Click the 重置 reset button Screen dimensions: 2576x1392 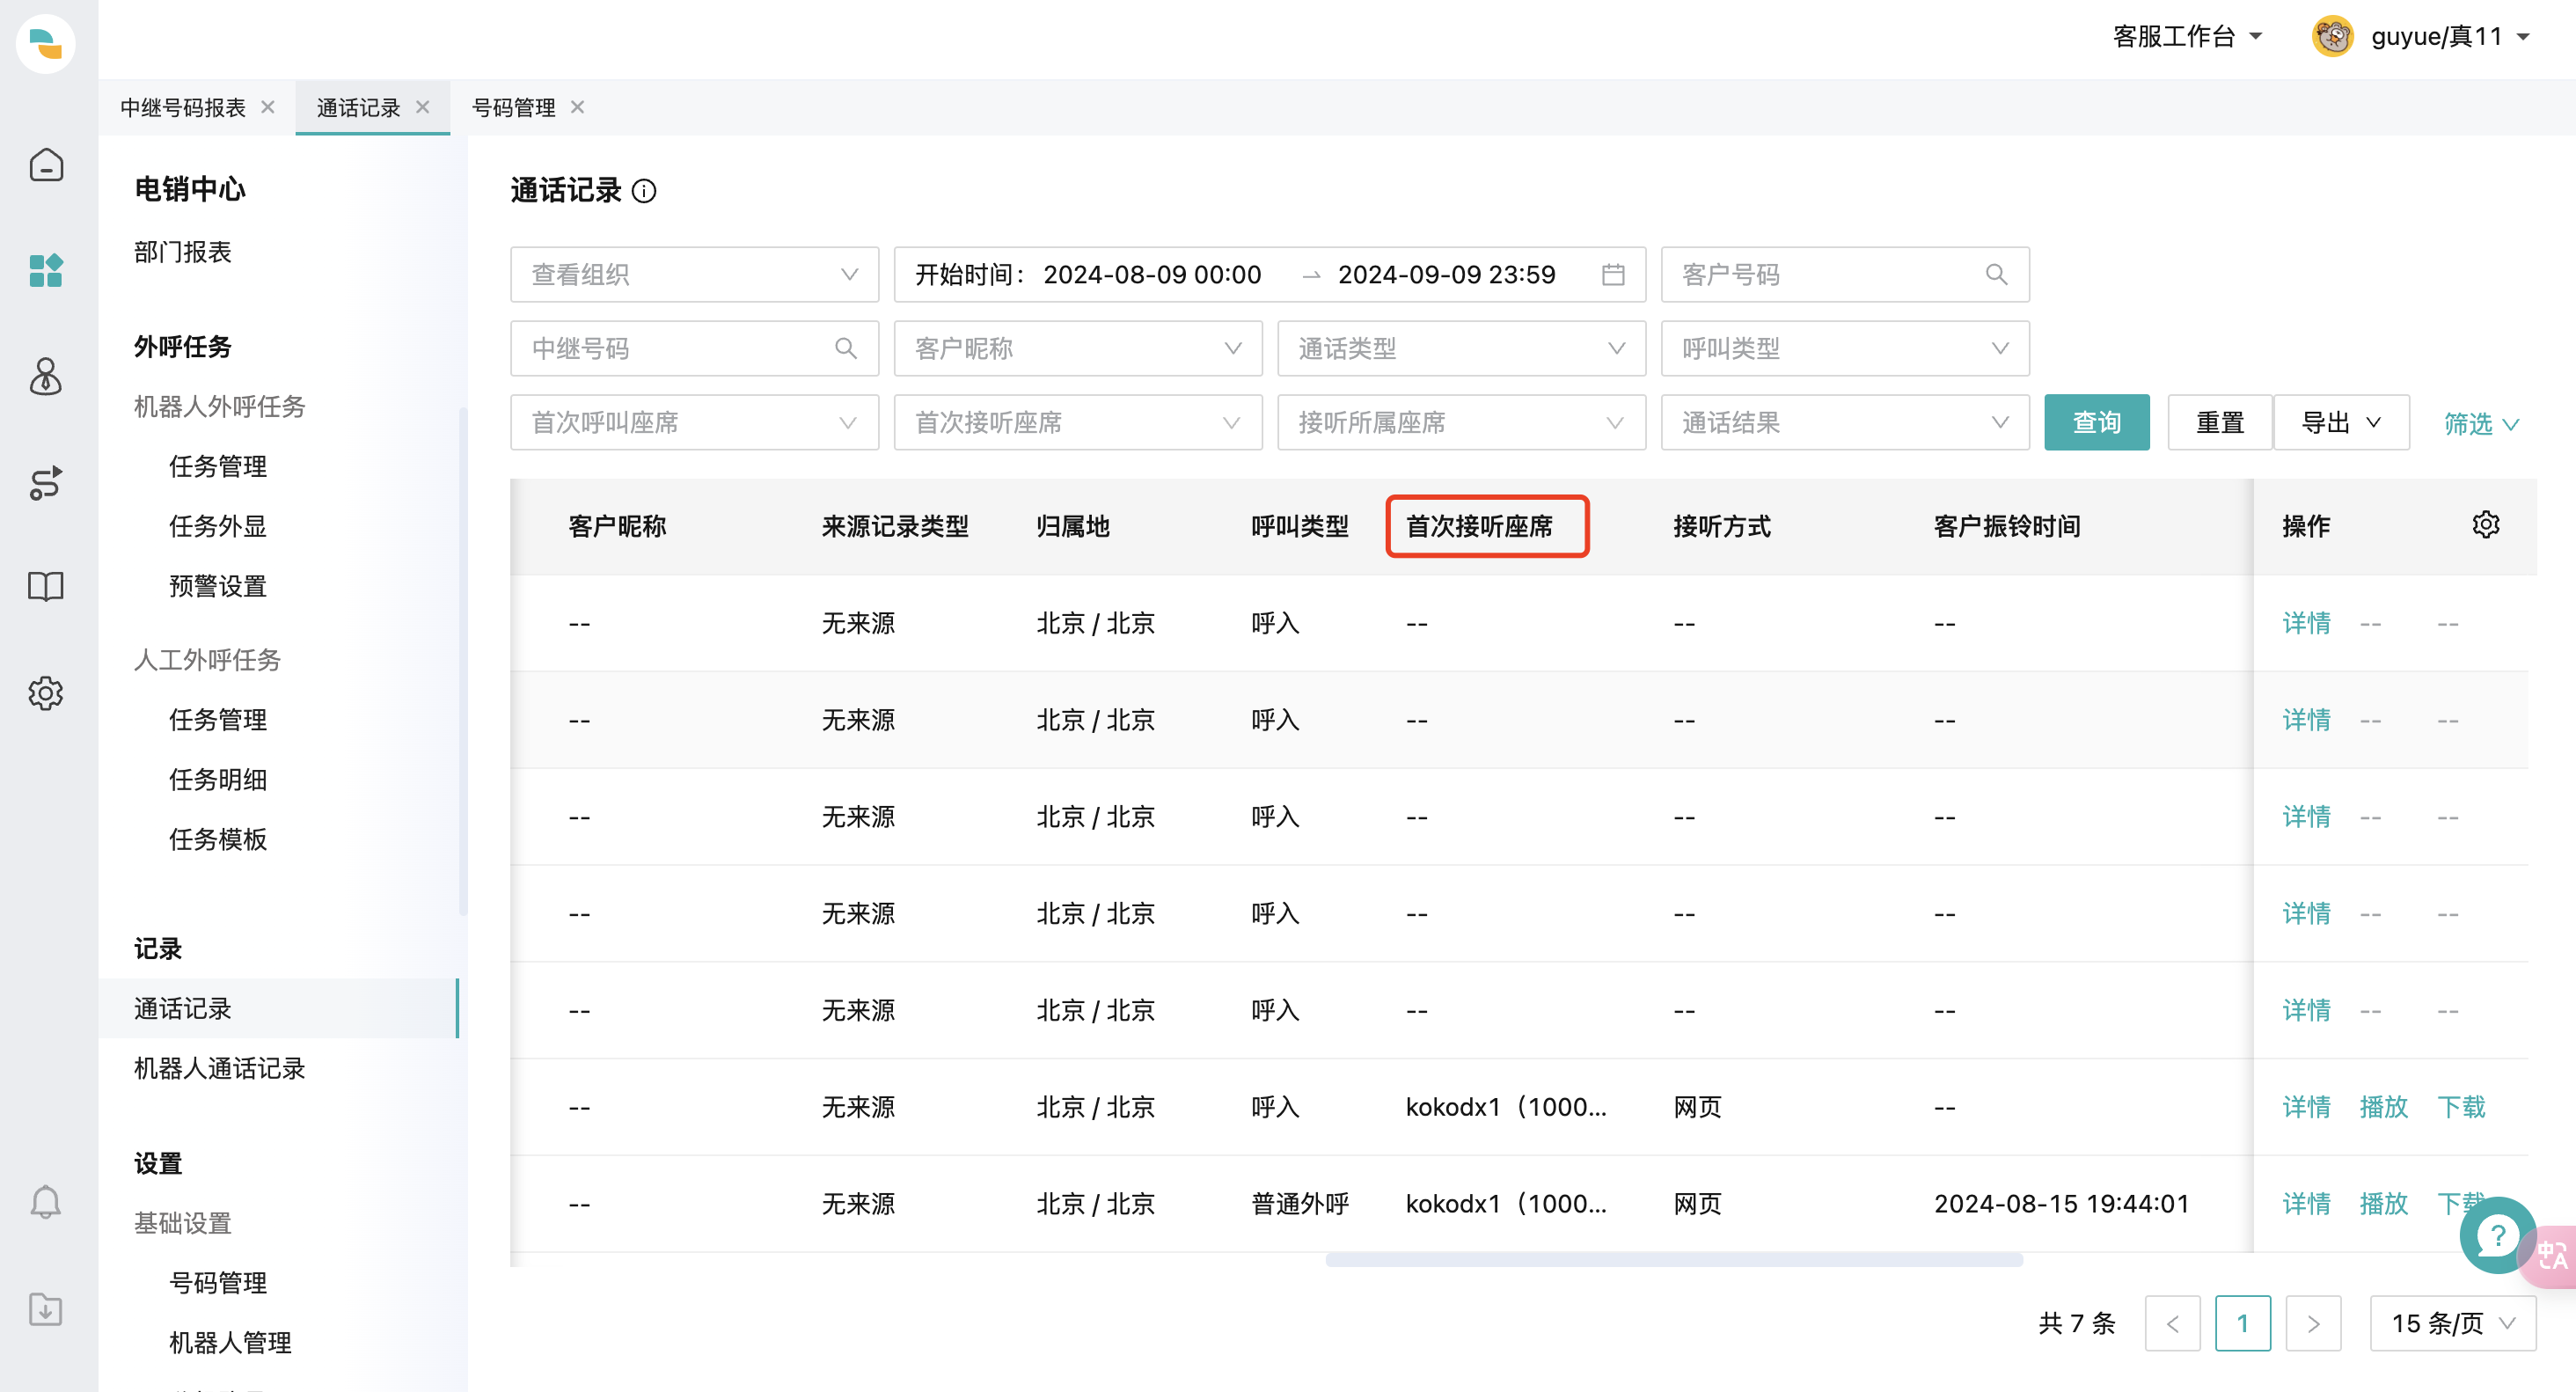tap(2220, 423)
